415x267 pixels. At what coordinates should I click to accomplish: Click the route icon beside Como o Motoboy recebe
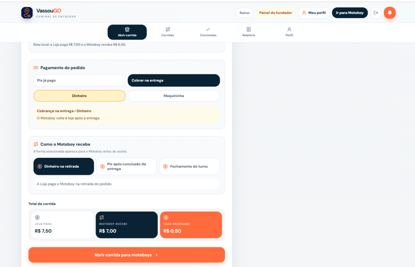tap(36, 144)
